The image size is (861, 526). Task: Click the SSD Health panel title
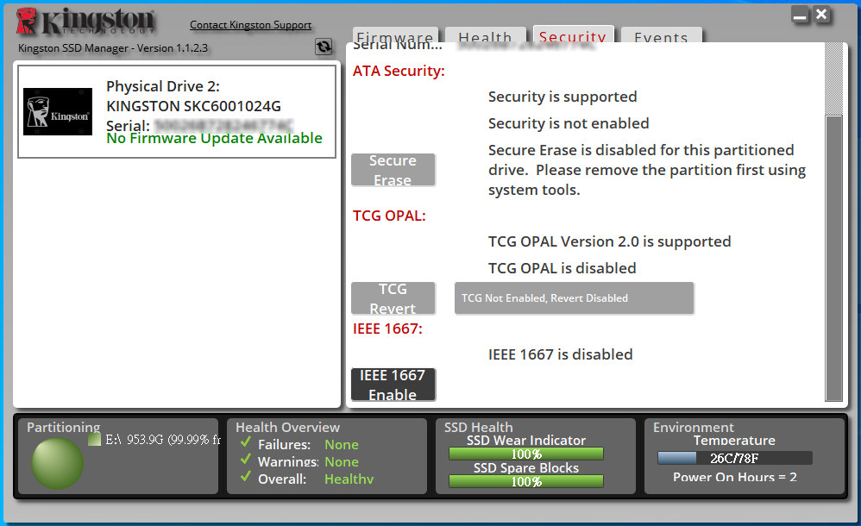coord(478,427)
